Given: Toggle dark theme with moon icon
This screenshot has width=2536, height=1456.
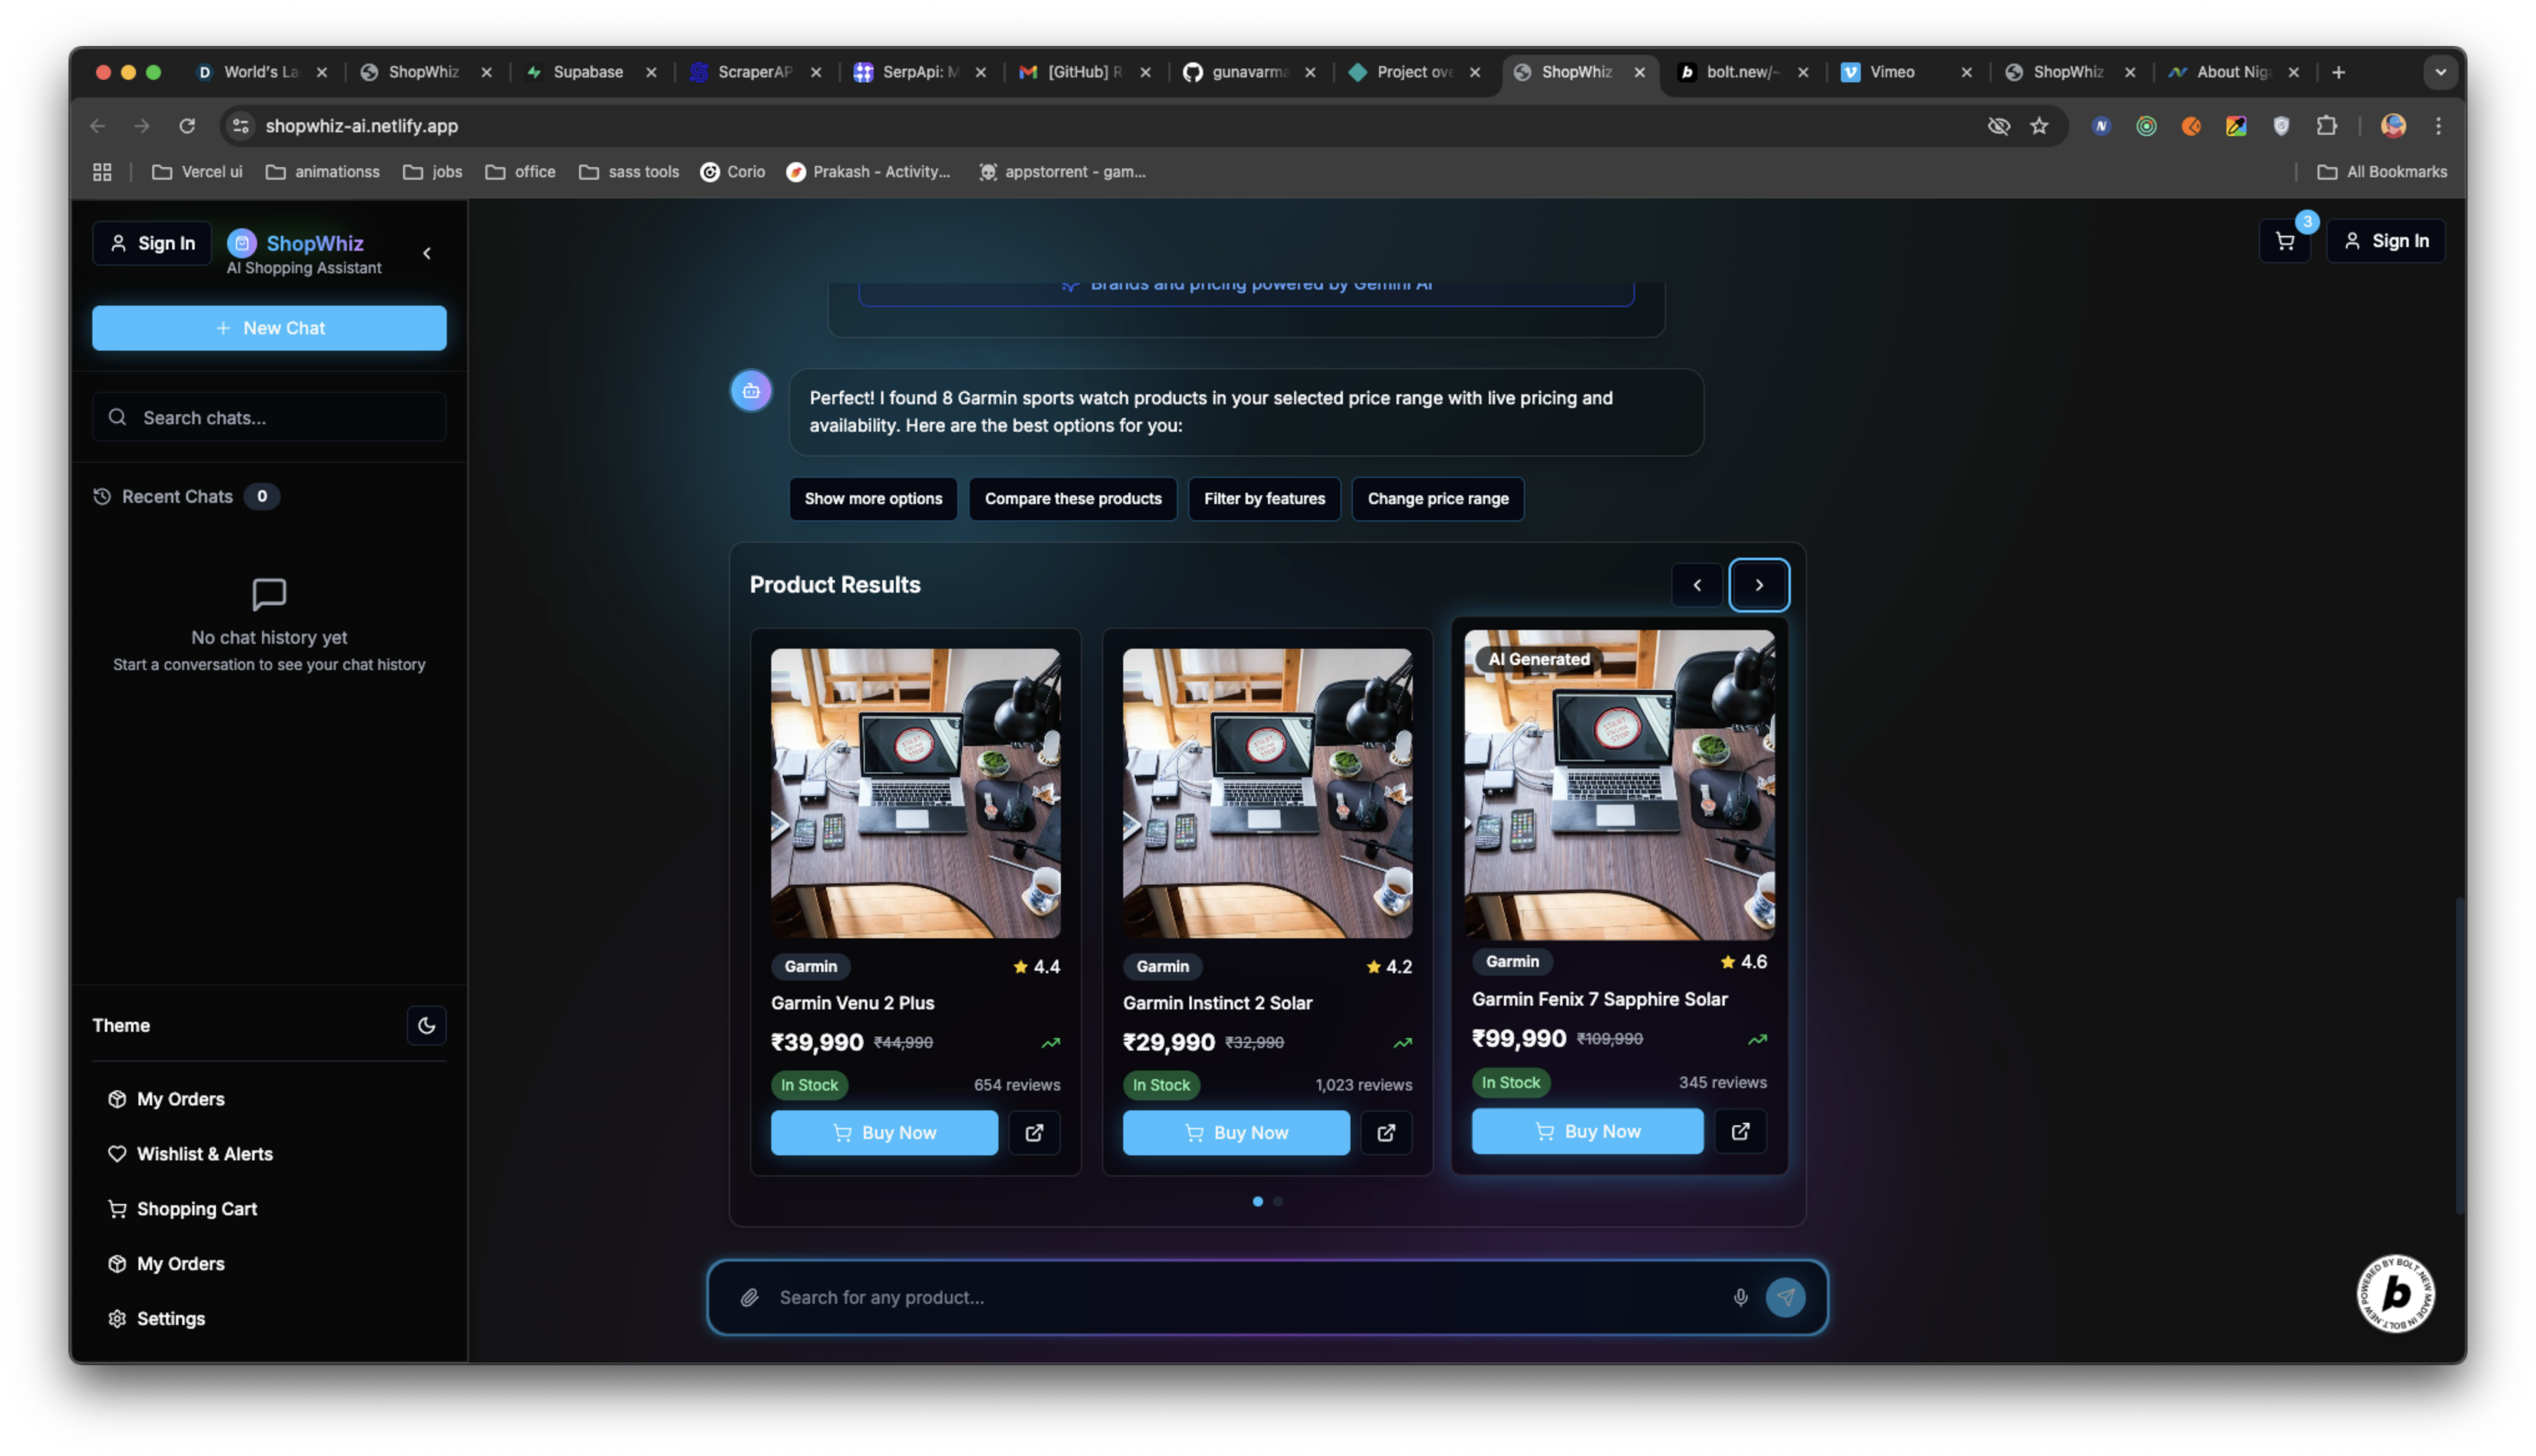Looking at the screenshot, I should click(x=426, y=1025).
